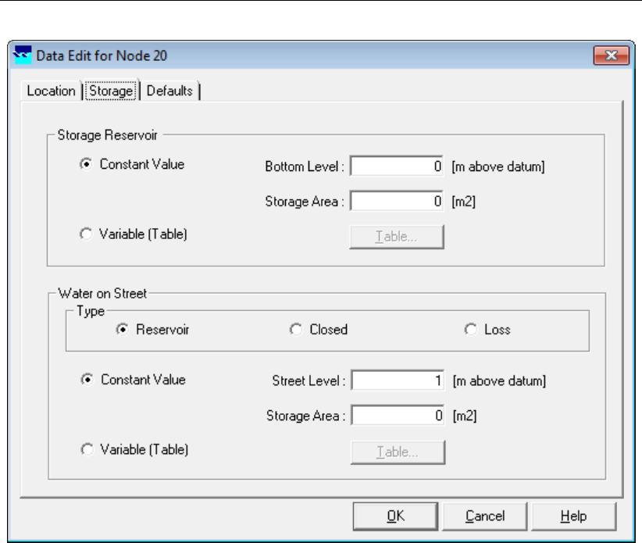Pick the Loss type radio button
This screenshot has height=543, width=642.
click(470, 330)
